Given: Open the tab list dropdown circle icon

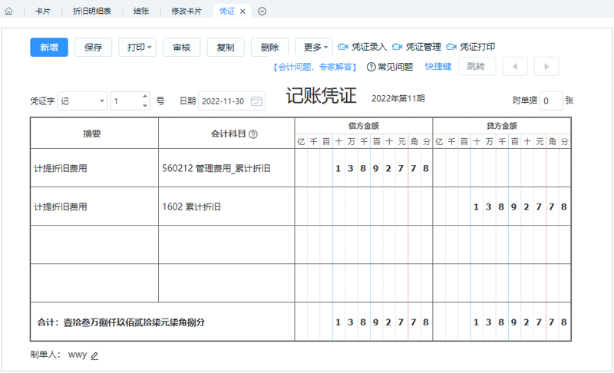Looking at the screenshot, I should click(x=262, y=12).
